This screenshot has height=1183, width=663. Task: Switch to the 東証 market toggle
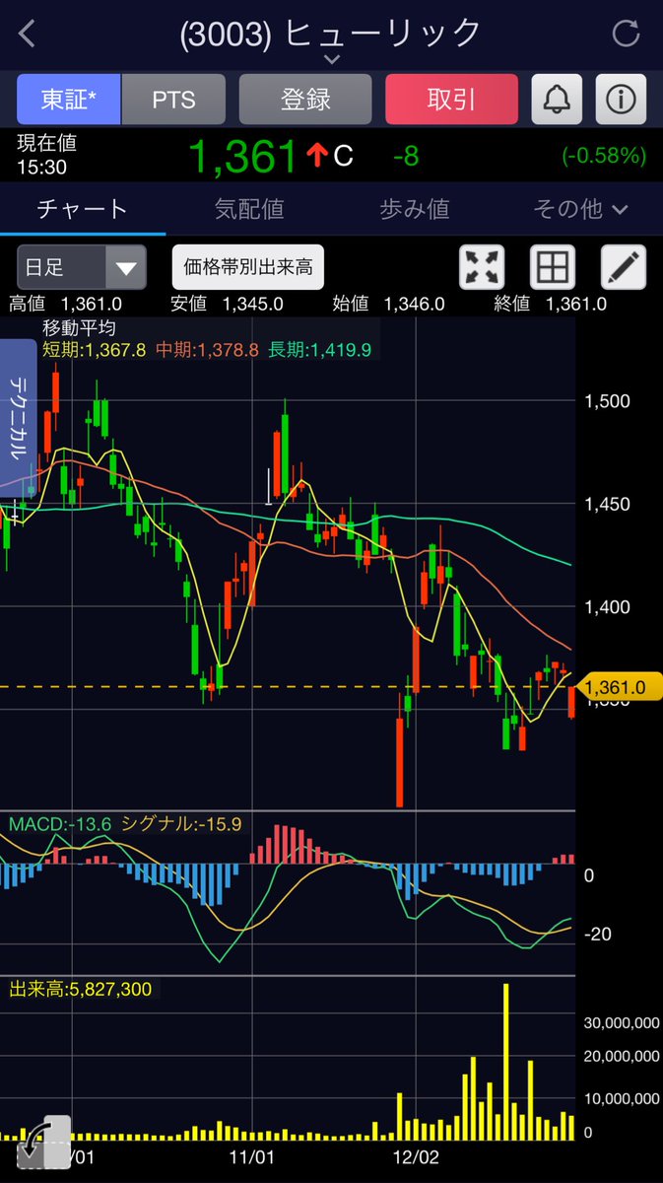68,100
